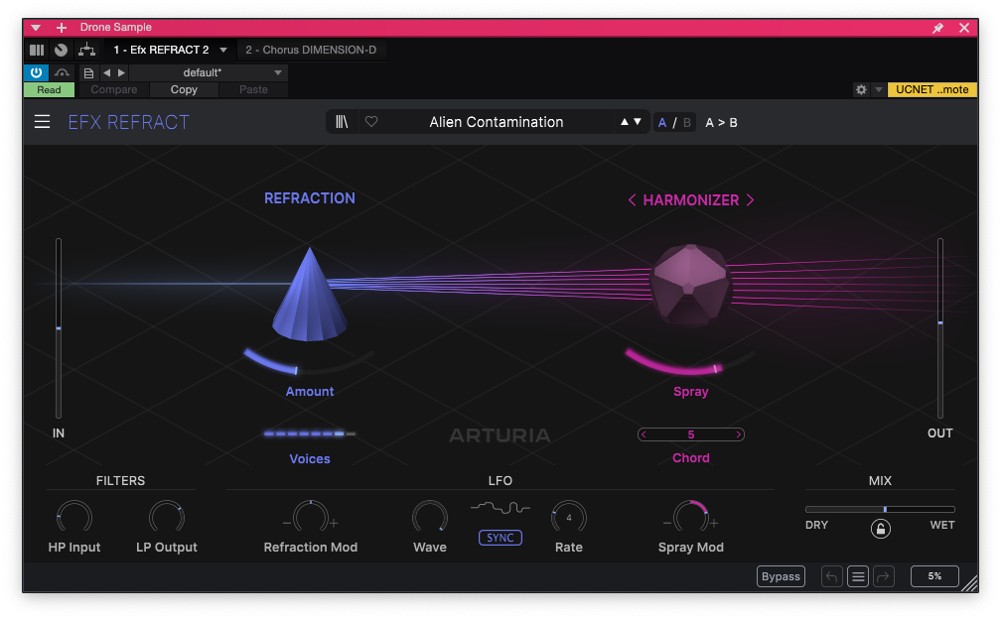
Task: Set the Voices segment slider
Action: point(310,433)
